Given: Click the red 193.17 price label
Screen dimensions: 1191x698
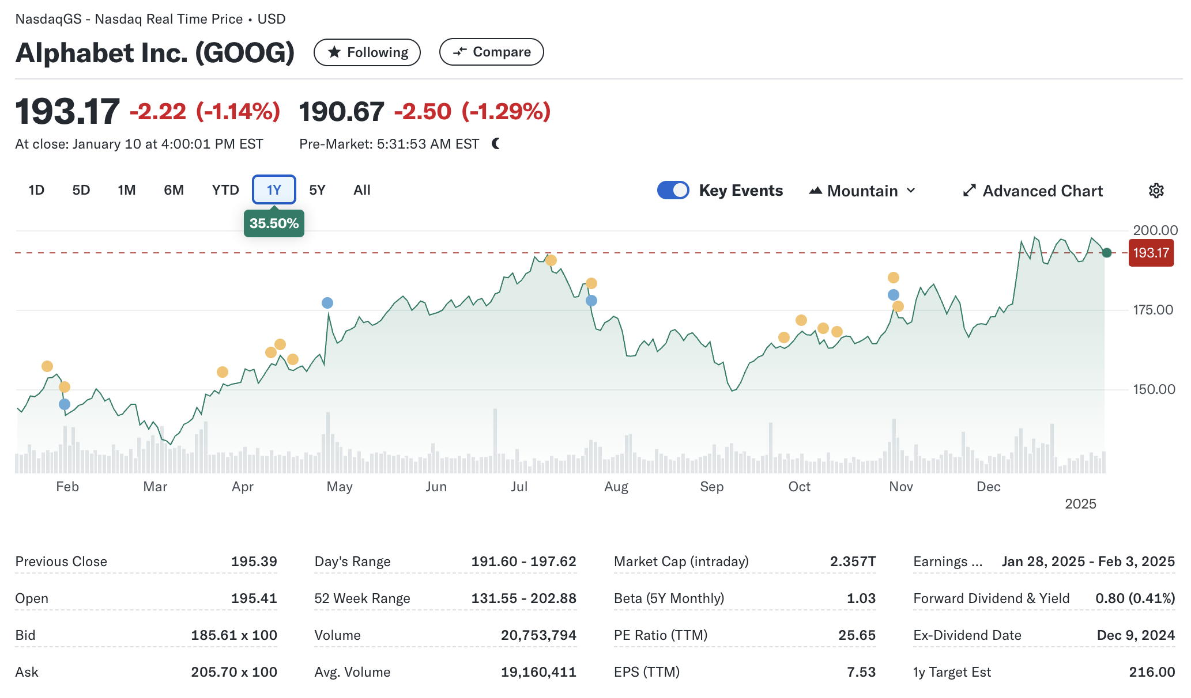Looking at the screenshot, I should (1151, 253).
